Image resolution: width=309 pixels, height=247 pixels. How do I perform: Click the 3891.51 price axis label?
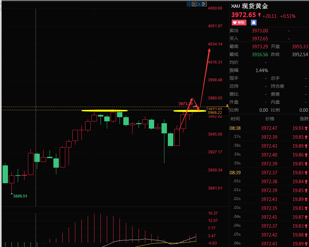[215, 188]
